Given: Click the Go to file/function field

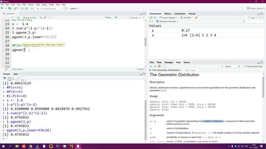Looking at the screenshot, I should click(49, 8).
